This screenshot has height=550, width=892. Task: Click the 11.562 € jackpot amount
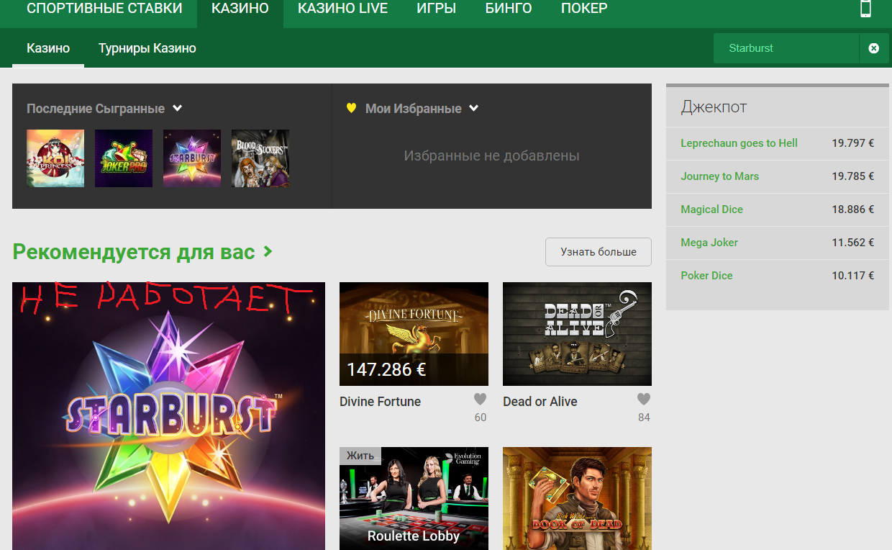point(853,243)
